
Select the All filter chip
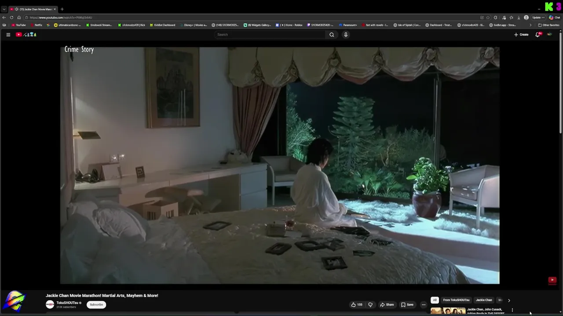pyautogui.click(x=435, y=300)
